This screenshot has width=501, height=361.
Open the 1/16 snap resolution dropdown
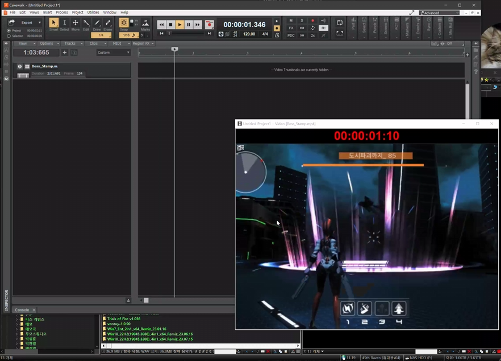pos(129,35)
